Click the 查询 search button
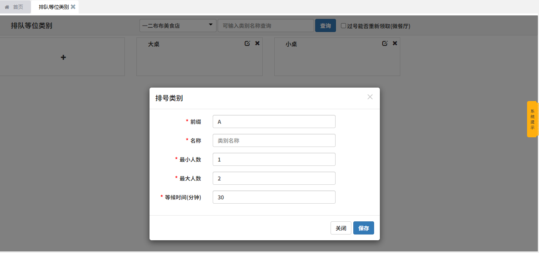The width and height of the screenshot is (539, 253). 326,26
